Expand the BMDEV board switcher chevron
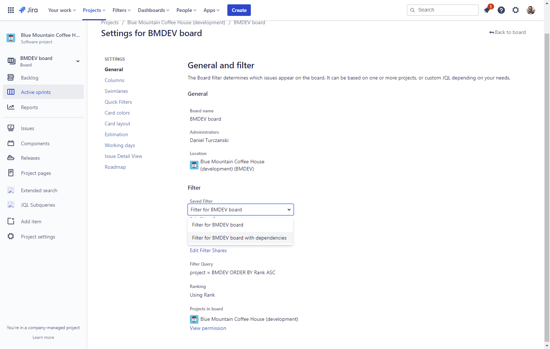 78,61
